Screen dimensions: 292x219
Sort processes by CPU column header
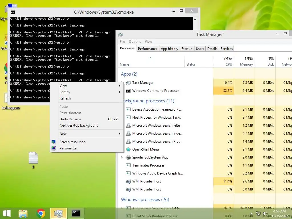tap(224, 62)
